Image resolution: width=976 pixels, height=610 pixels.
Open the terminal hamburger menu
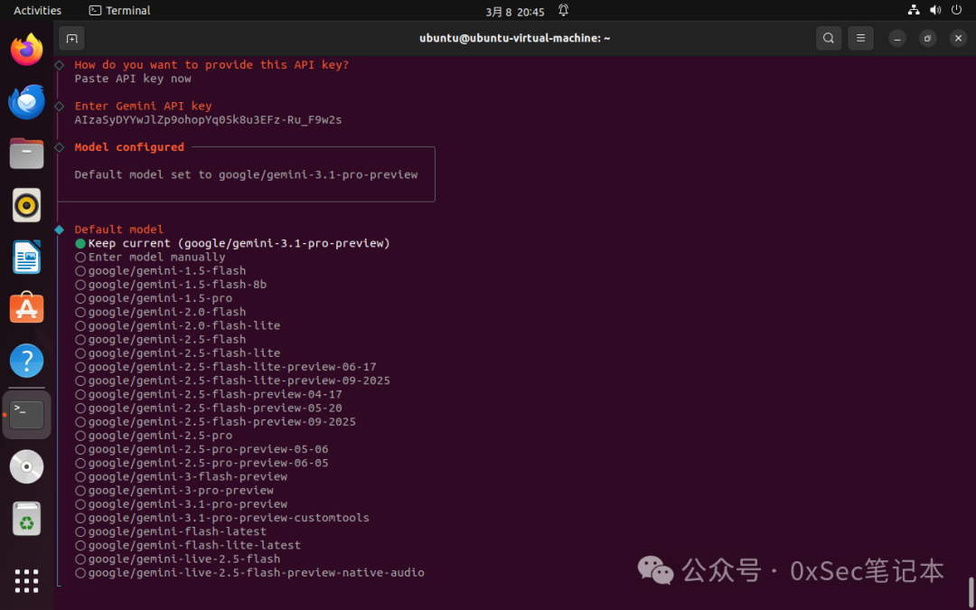point(861,39)
